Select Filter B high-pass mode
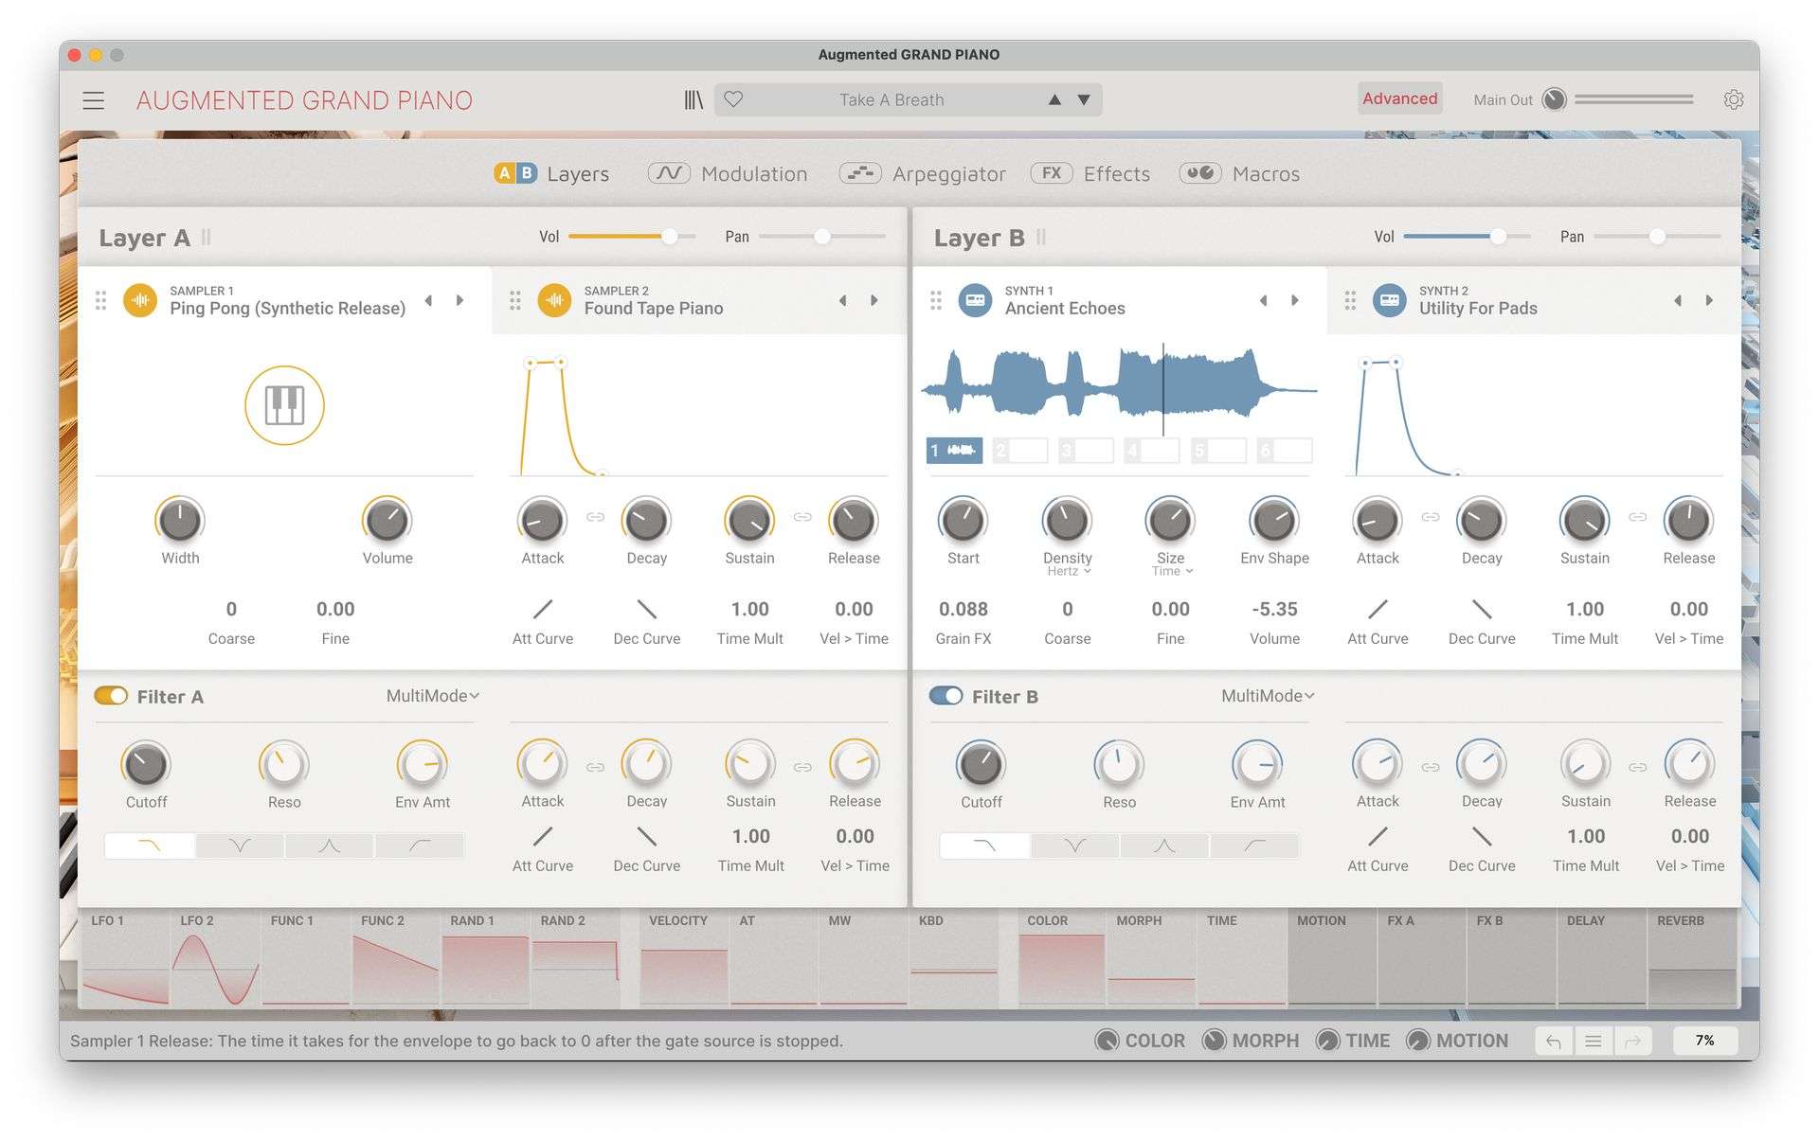The width and height of the screenshot is (1819, 1140). pos(1255,846)
